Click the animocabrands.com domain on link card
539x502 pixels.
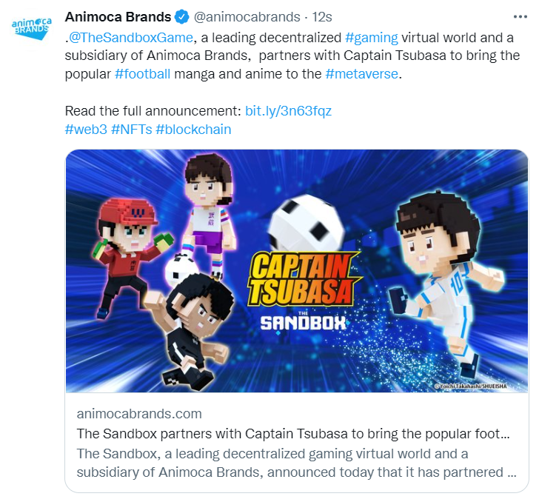tap(139, 414)
